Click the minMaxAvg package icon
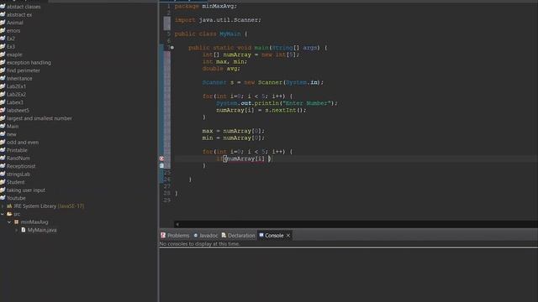Viewport: 538px width, 302px height. 16,221
